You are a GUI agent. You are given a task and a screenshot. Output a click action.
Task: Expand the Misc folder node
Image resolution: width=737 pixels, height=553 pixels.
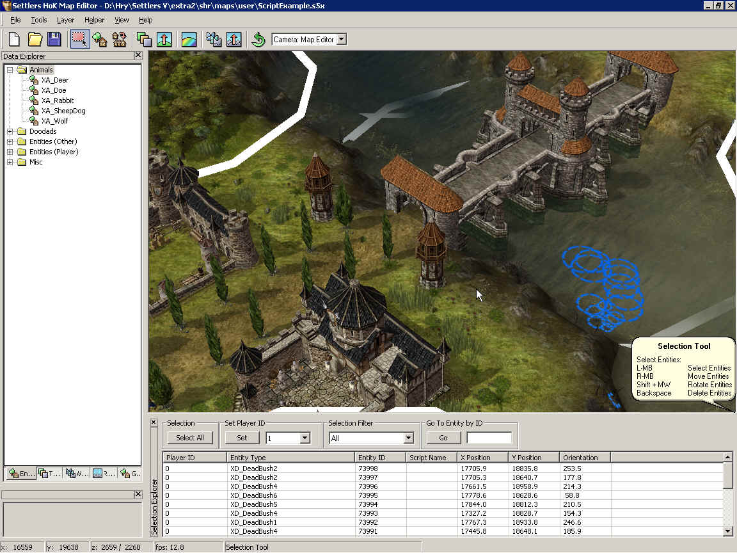10,162
